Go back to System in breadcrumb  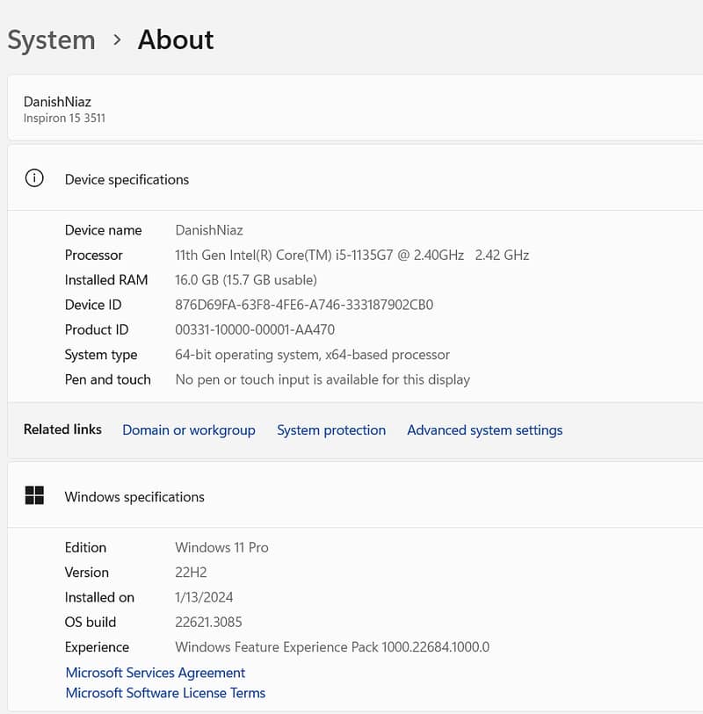point(51,40)
